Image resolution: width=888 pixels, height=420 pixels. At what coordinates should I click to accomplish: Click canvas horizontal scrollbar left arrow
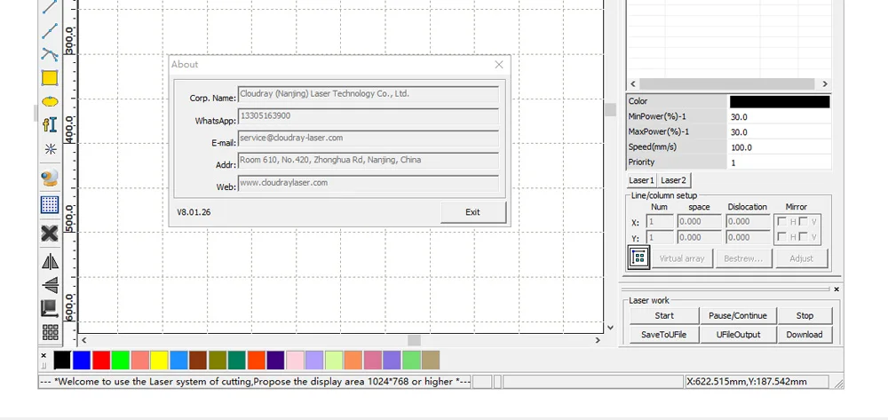[x=84, y=340]
